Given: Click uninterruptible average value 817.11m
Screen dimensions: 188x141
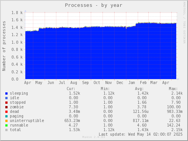Looking at the screenshot, I should pyautogui.click(x=141, y=121).
